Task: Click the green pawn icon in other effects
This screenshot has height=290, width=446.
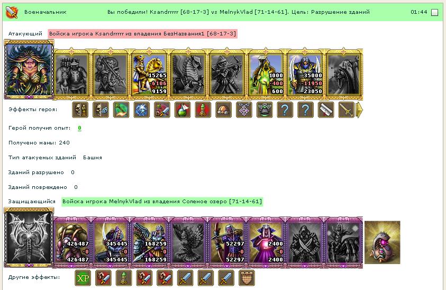Action: (x=124, y=278)
